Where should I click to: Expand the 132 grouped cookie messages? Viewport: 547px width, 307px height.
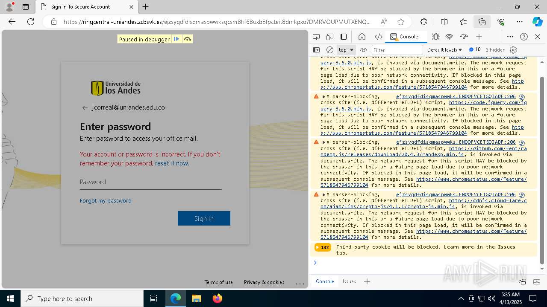pyautogui.click(x=323, y=247)
